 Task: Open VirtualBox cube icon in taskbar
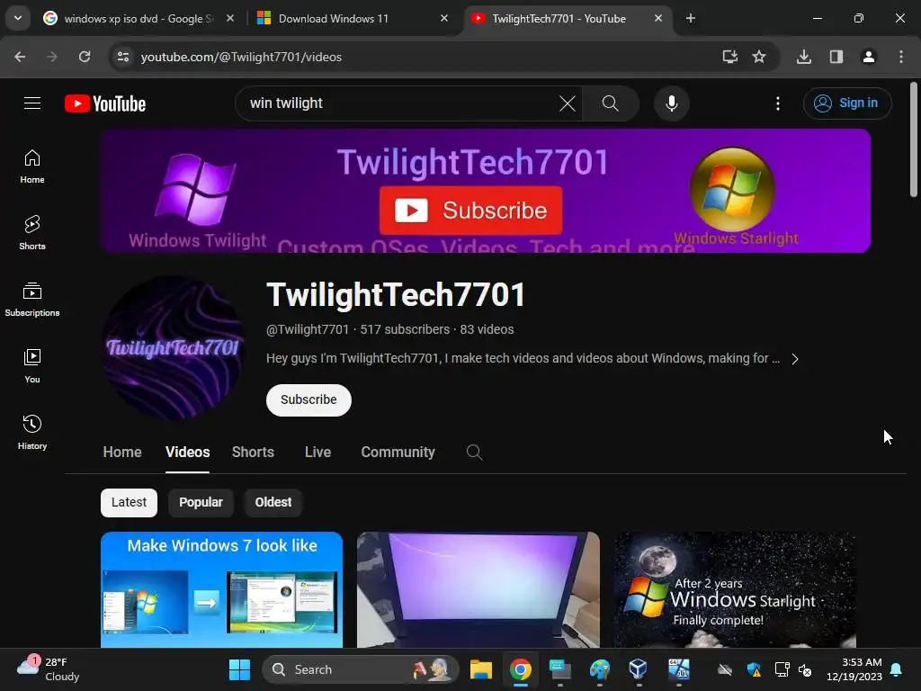click(x=638, y=669)
